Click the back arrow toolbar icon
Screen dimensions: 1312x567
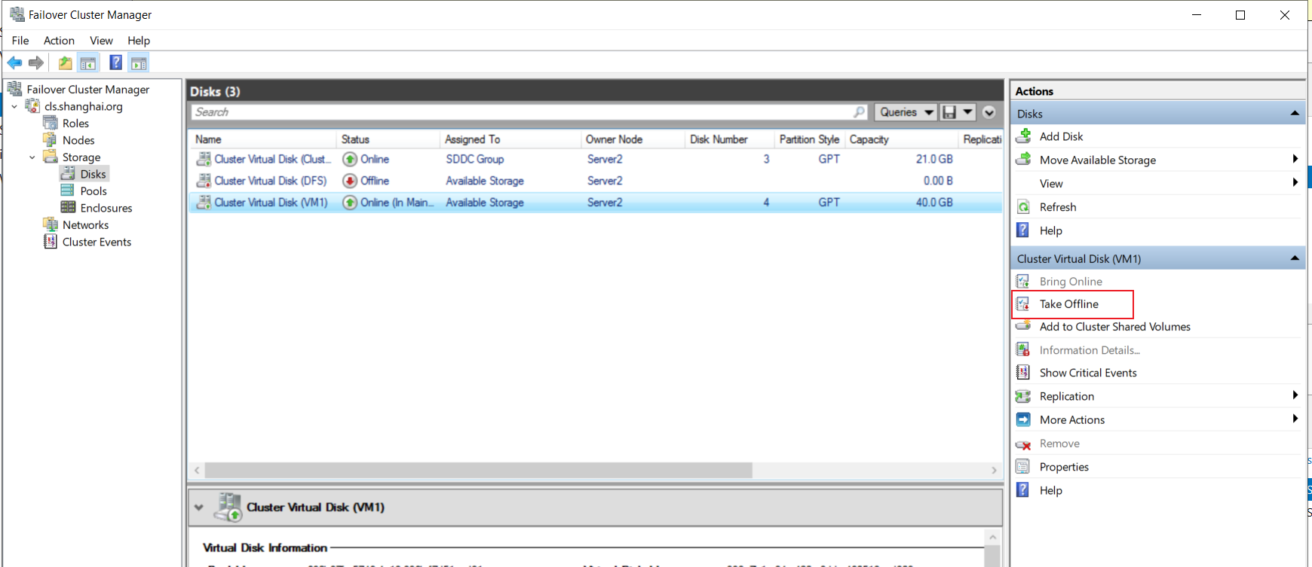(x=14, y=63)
